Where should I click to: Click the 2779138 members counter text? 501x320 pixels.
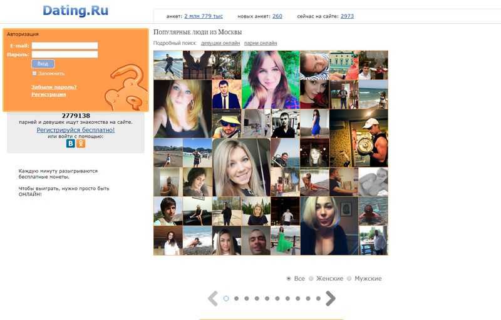pyautogui.click(x=76, y=116)
